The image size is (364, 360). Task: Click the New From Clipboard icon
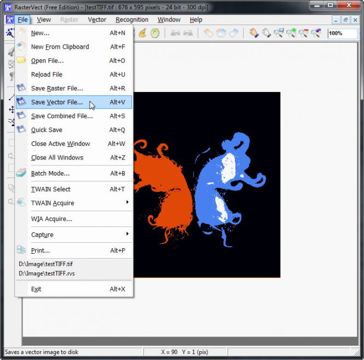click(21, 47)
